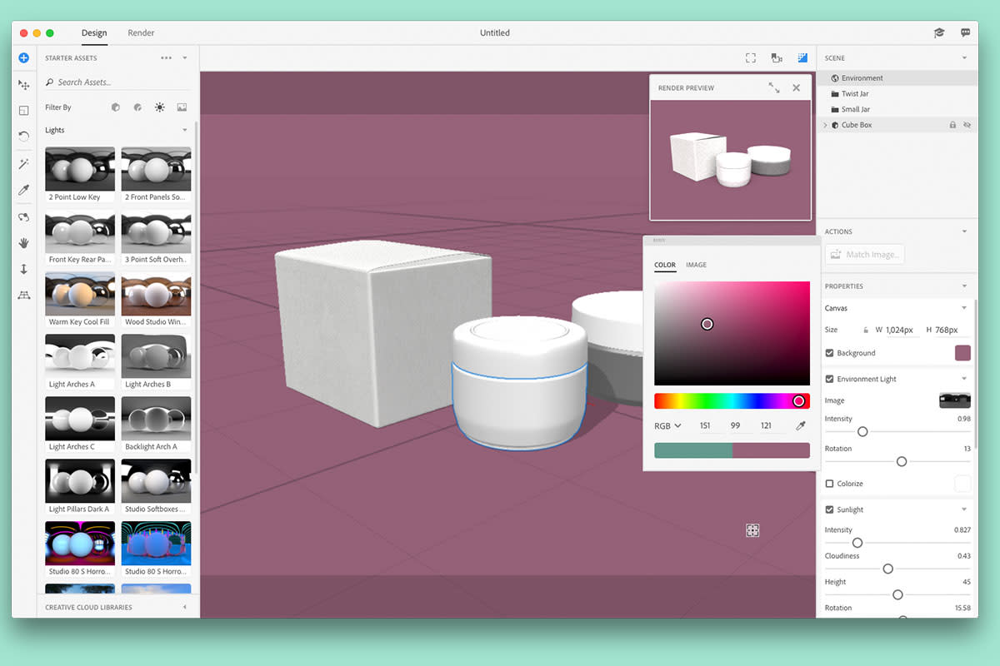Collapse the Environment Light section
This screenshot has width=1000, height=666.
point(964,379)
